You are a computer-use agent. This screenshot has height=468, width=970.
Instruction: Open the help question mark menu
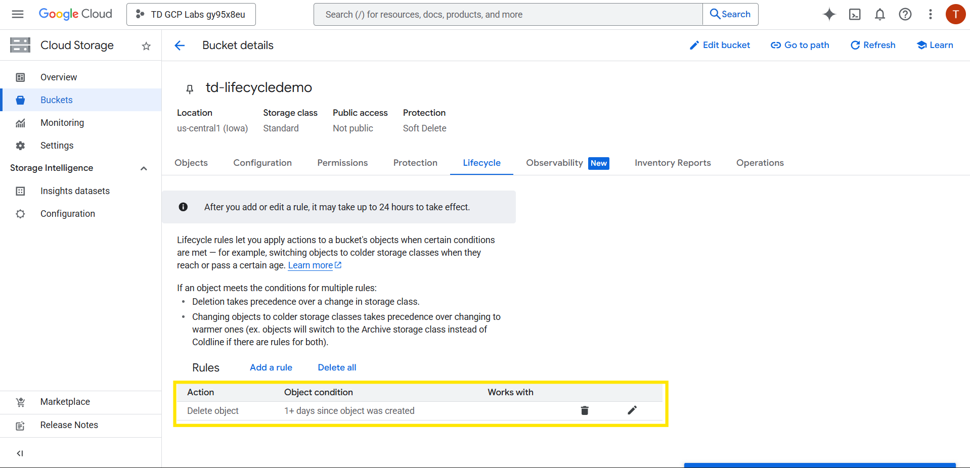coord(905,14)
